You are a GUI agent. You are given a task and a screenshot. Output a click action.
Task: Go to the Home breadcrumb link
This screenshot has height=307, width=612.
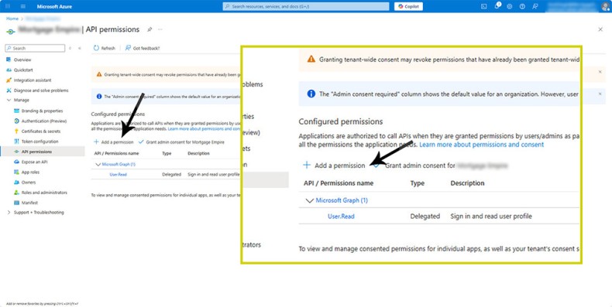coord(12,19)
